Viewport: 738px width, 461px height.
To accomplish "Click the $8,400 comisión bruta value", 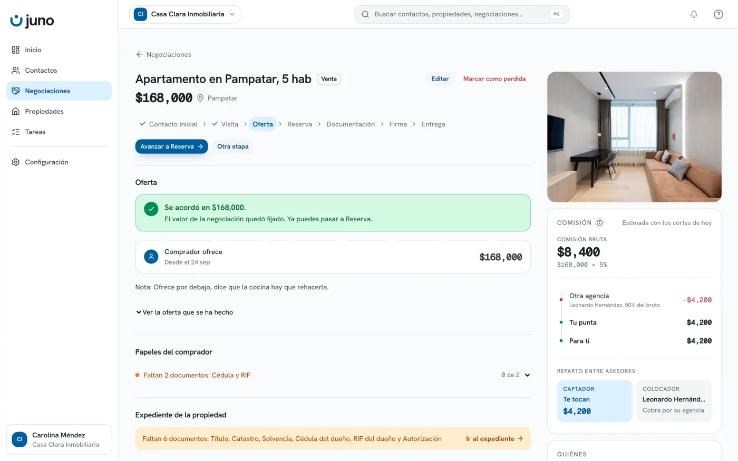I will coord(578,252).
